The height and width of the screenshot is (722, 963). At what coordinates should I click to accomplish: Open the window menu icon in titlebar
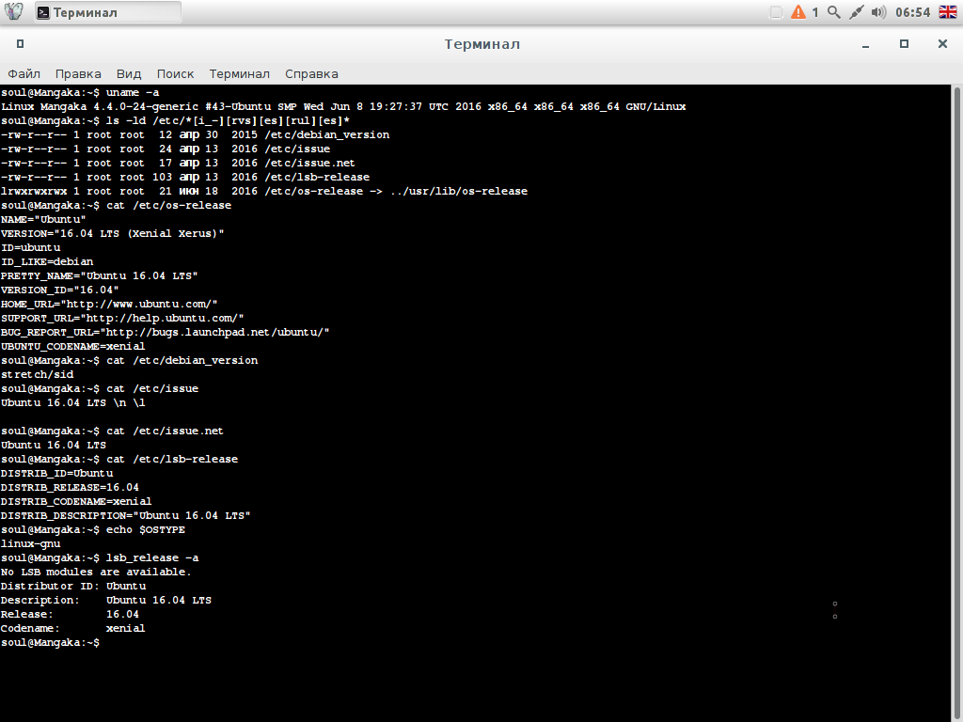20,43
